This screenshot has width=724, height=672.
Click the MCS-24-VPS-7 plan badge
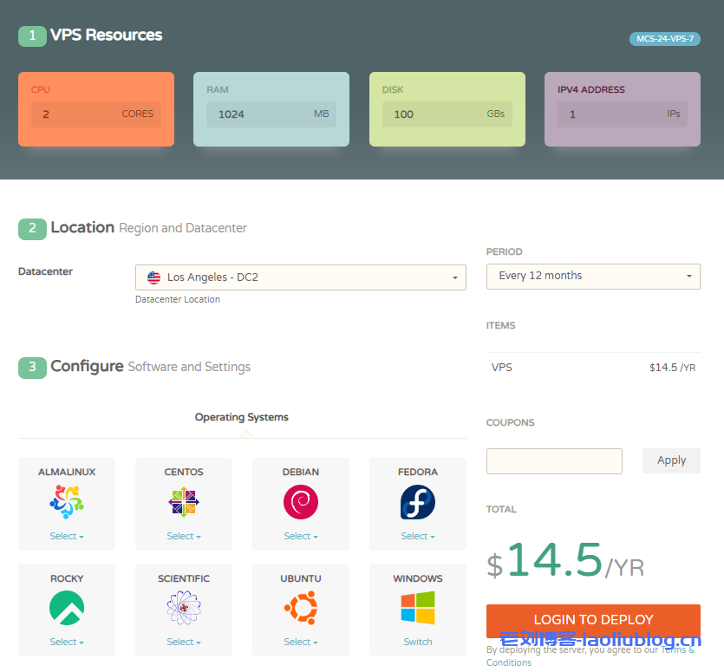[665, 39]
